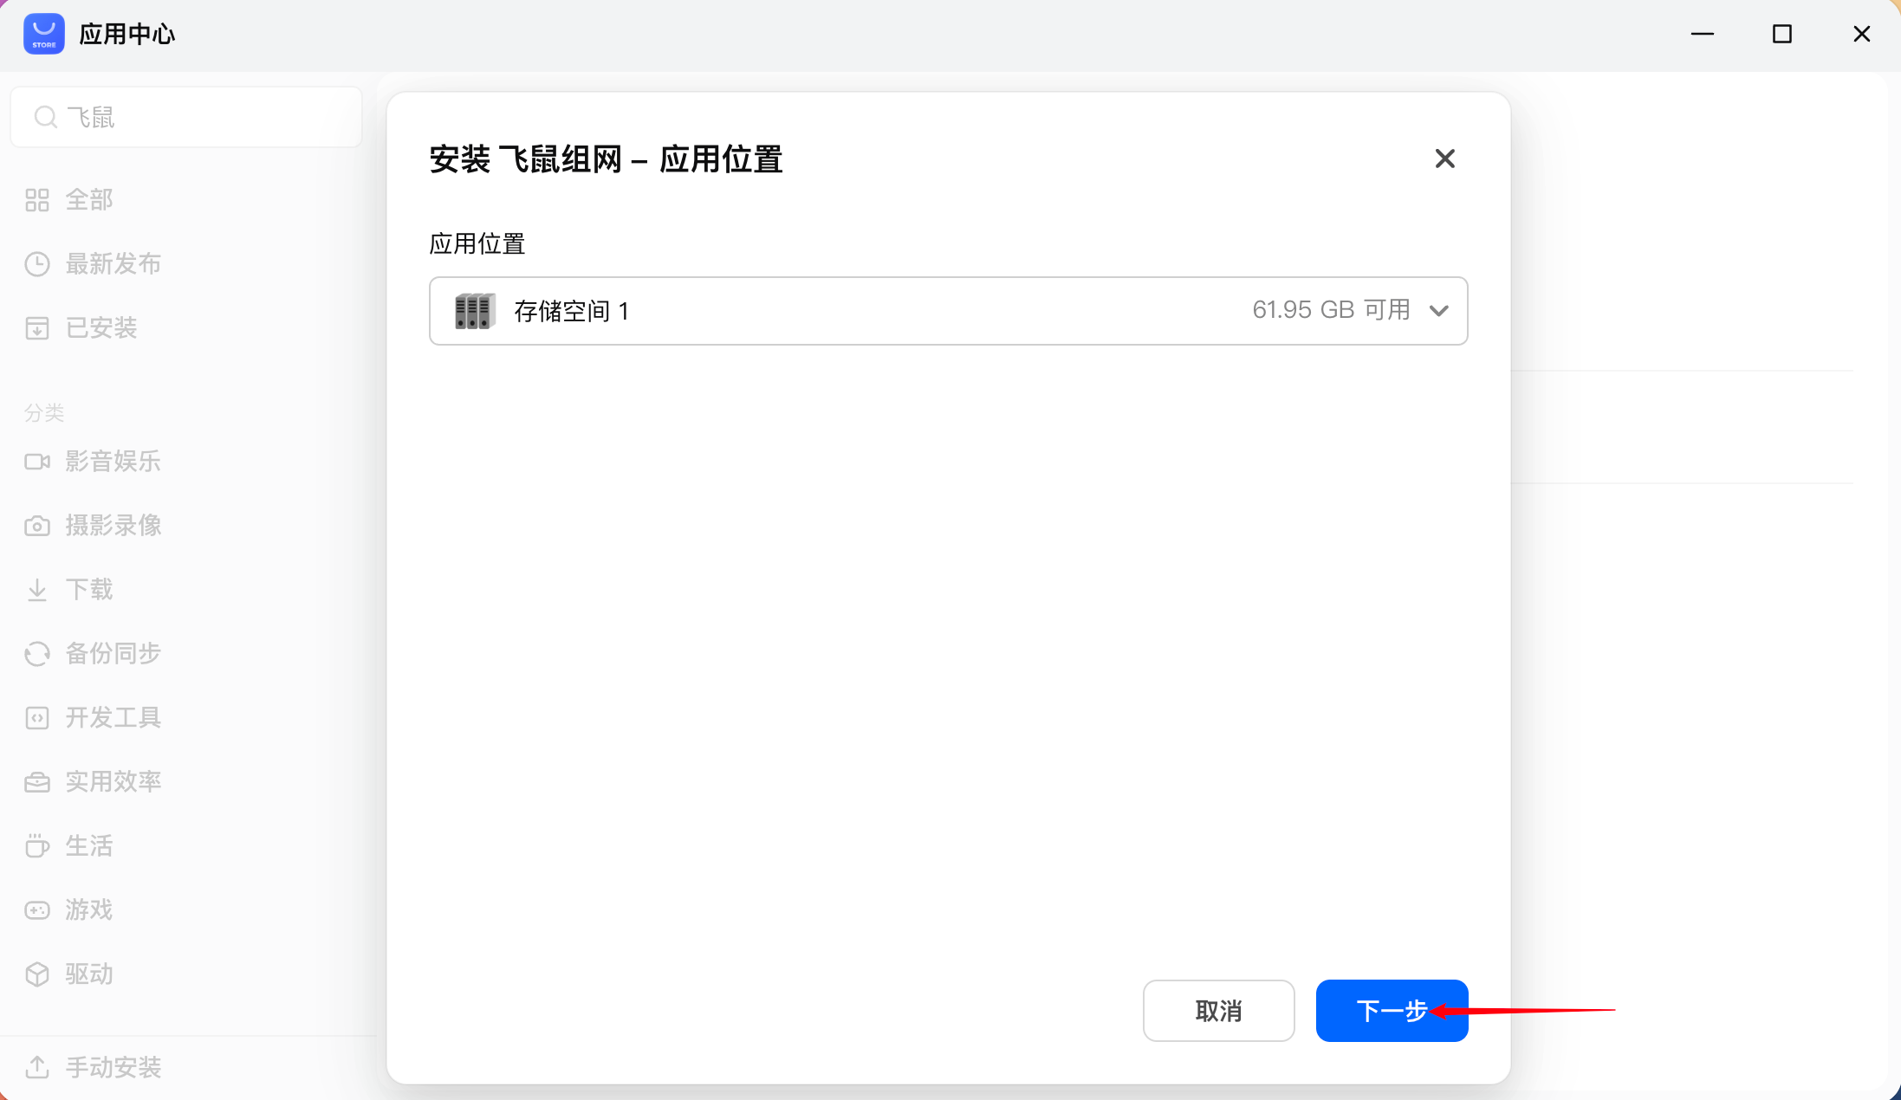Image resolution: width=1901 pixels, height=1100 pixels.
Task: Select the 摄影录像 category
Action: [x=114, y=526]
